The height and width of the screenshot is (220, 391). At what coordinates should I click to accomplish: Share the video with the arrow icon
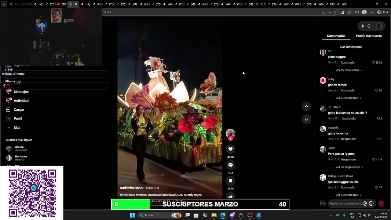(x=230, y=196)
